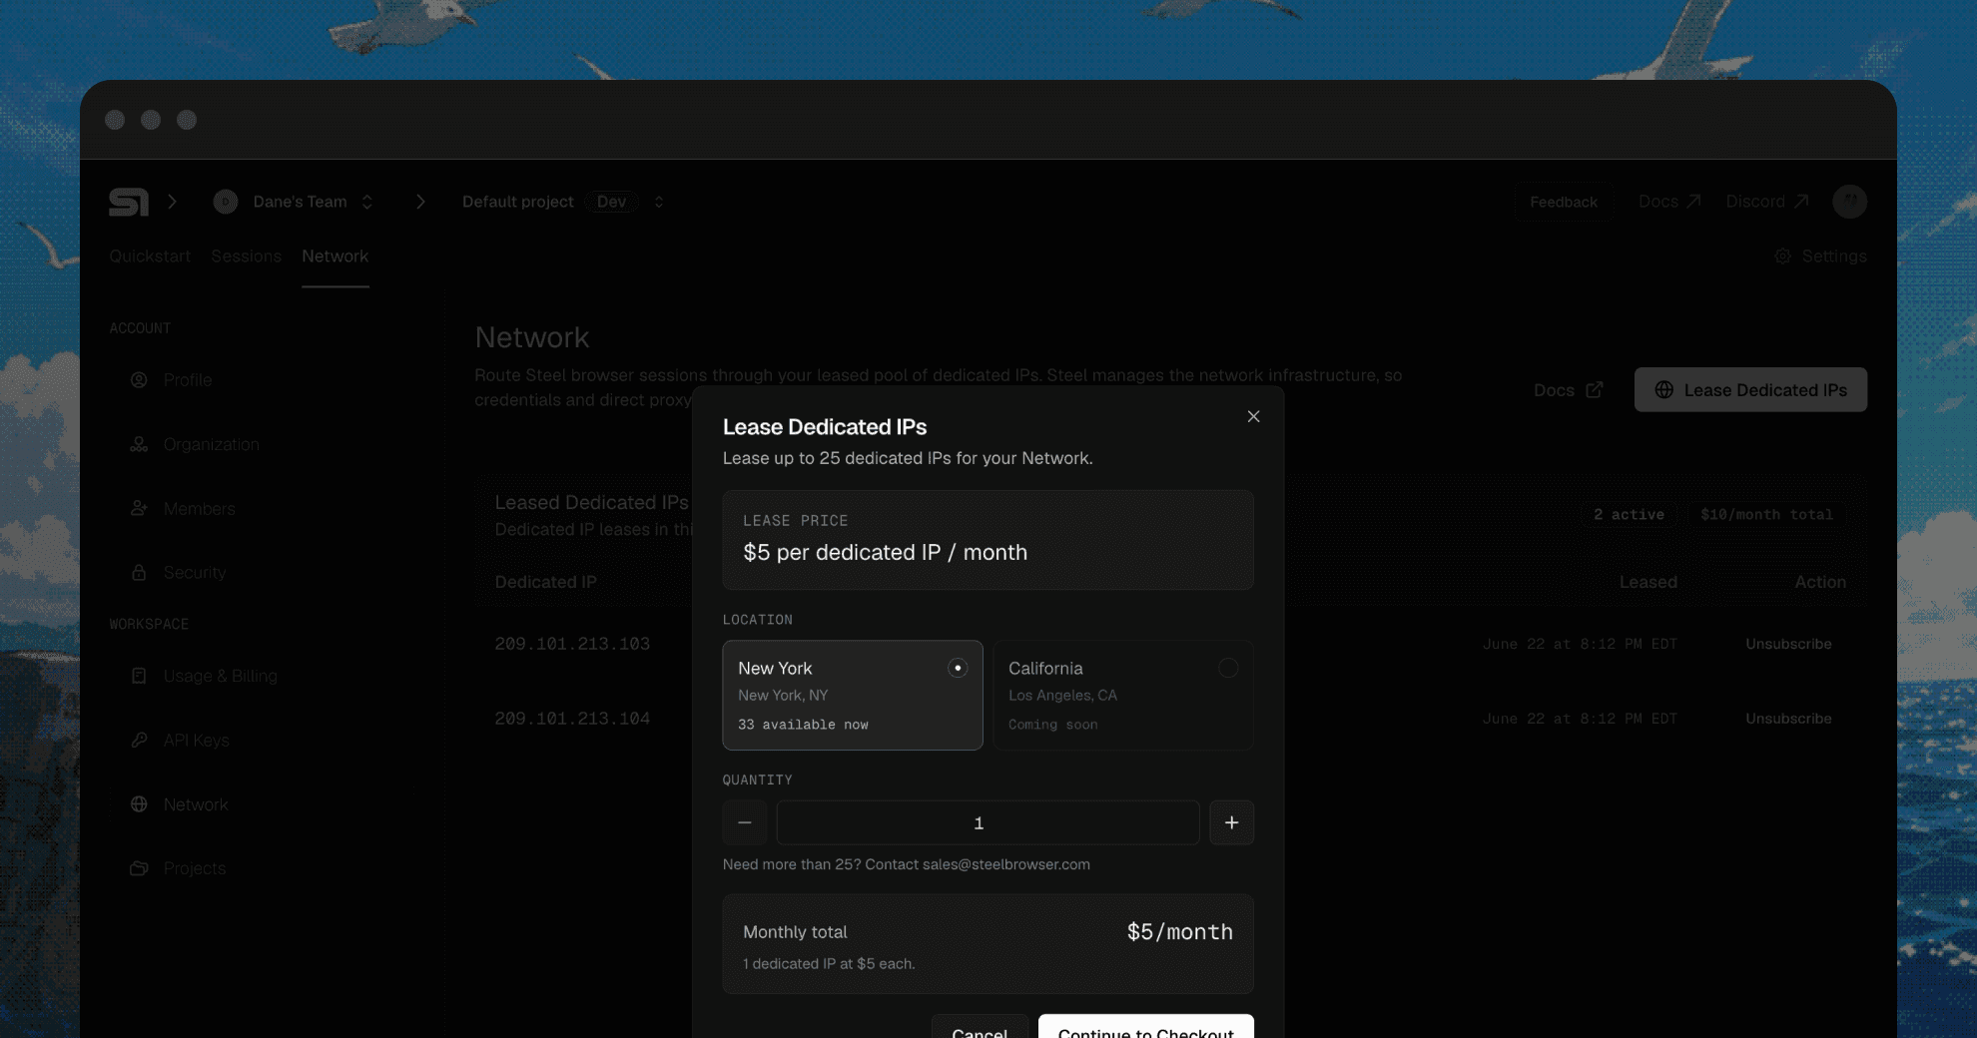Click the IP address 209.101.213.103

pyautogui.click(x=572, y=645)
